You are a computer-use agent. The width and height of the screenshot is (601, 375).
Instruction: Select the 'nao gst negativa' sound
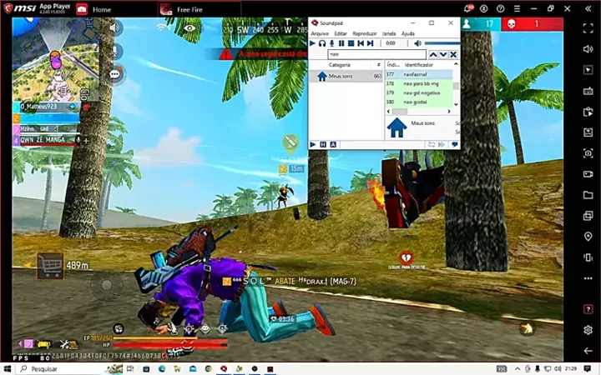[x=422, y=92]
